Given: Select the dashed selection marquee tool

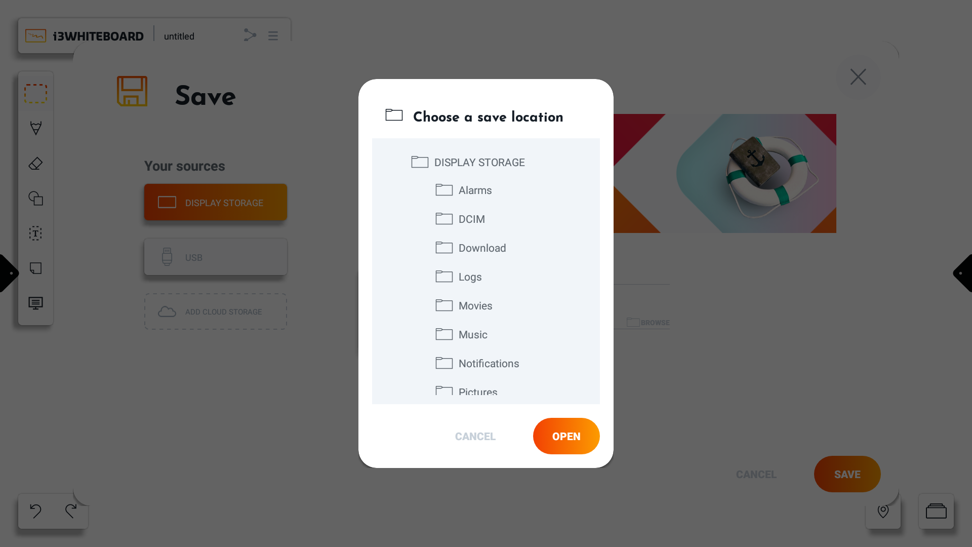Looking at the screenshot, I should [x=35, y=94].
